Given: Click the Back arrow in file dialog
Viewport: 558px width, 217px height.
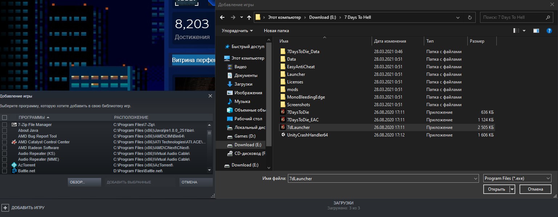Looking at the screenshot, I should [222, 17].
